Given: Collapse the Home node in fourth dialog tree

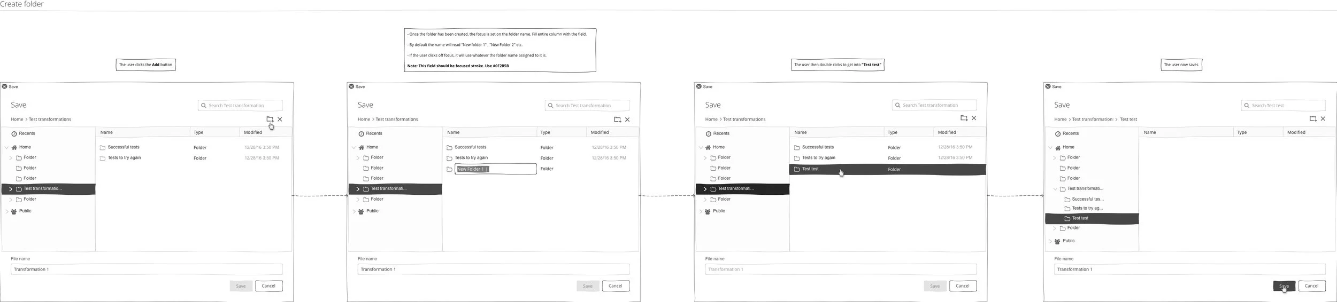Looking at the screenshot, I should pyautogui.click(x=1050, y=147).
